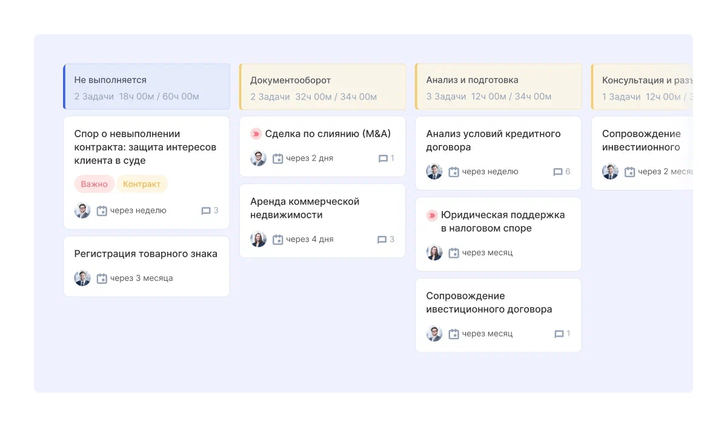Click the priority flag on Сделка по слиянию card
Viewport: 727px width, 427px height.
pyautogui.click(x=256, y=134)
